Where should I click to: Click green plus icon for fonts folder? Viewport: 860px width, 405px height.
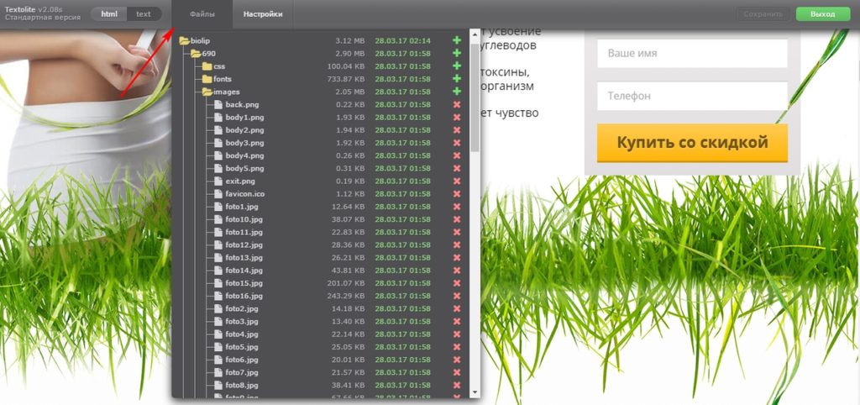coord(456,79)
